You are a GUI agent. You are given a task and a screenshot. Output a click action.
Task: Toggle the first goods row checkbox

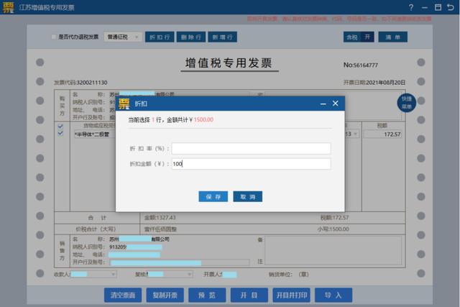61,127
